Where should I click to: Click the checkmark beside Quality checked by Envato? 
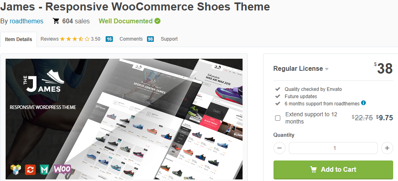click(278, 89)
